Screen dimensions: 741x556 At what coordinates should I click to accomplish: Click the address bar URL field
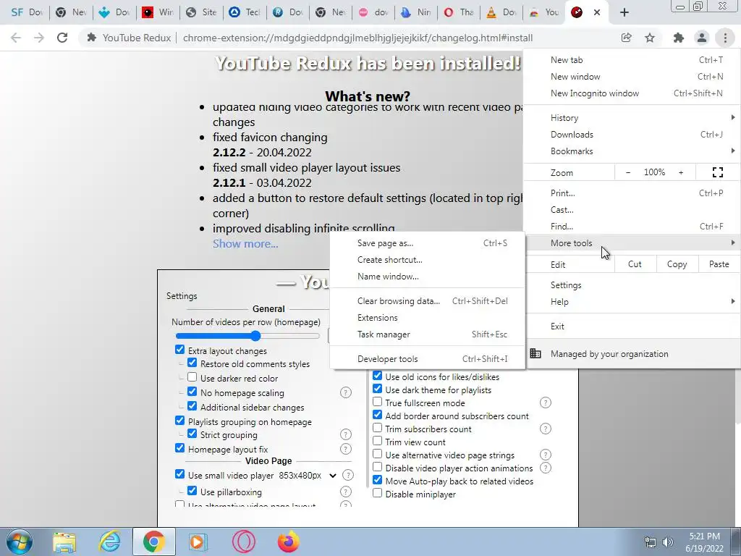[357, 38]
